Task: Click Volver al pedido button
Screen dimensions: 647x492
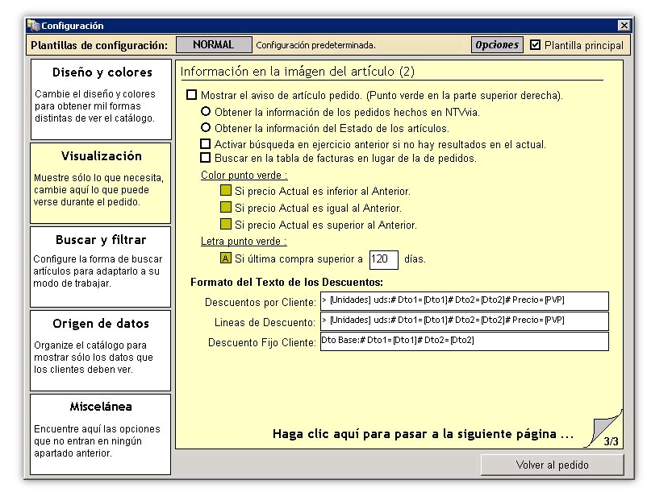Action: tap(552, 465)
